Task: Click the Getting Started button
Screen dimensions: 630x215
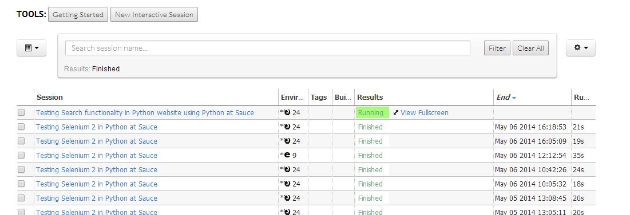Action: click(x=78, y=14)
